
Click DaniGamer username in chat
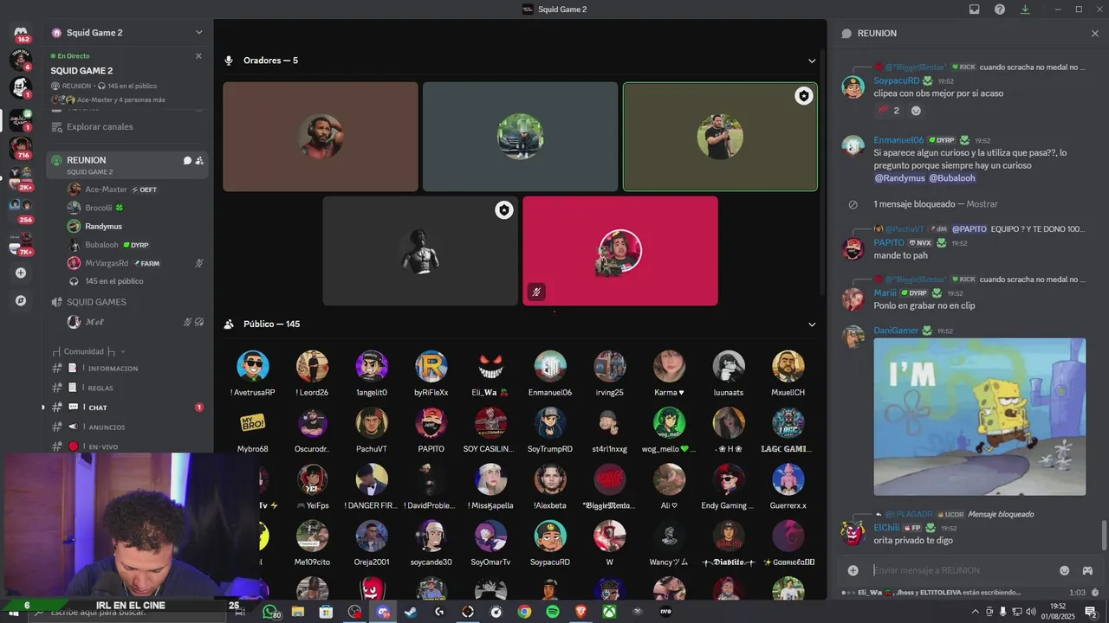896,331
